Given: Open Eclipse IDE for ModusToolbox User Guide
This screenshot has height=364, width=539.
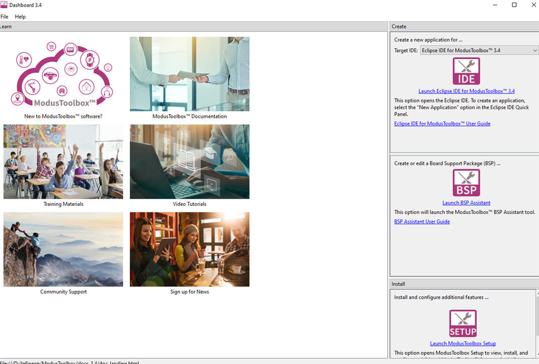Looking at the screenshot, I should 442,123.
